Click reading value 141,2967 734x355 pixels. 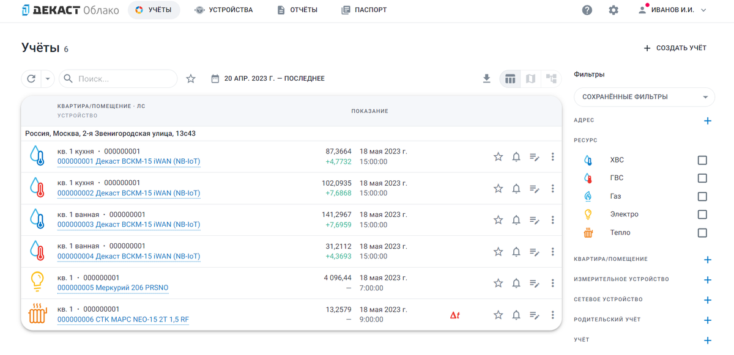coord(336,215)
